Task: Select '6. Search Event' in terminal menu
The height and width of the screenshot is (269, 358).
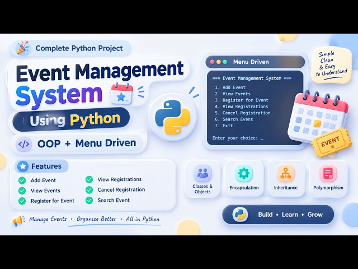Action: 234,119
